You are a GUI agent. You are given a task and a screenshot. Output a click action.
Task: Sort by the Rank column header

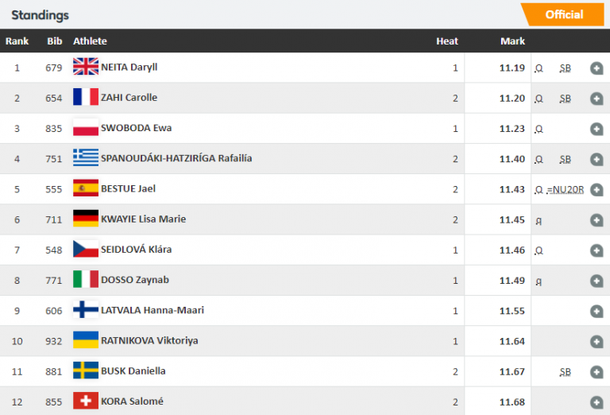pos(17,41)
